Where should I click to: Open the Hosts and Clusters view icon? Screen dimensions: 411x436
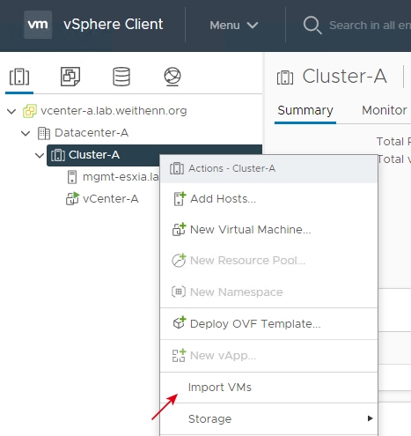coord(19,77)
